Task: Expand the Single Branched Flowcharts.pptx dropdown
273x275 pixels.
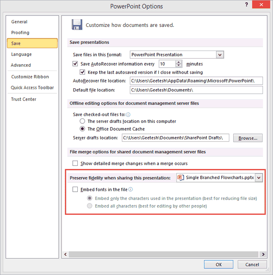Action: pos(259,178)
